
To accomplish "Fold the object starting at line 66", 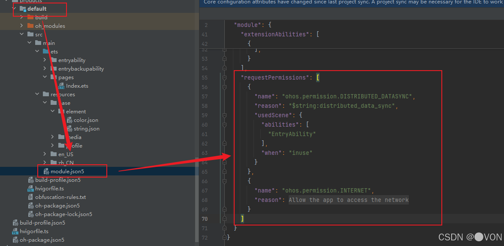I will coord(224,181).
